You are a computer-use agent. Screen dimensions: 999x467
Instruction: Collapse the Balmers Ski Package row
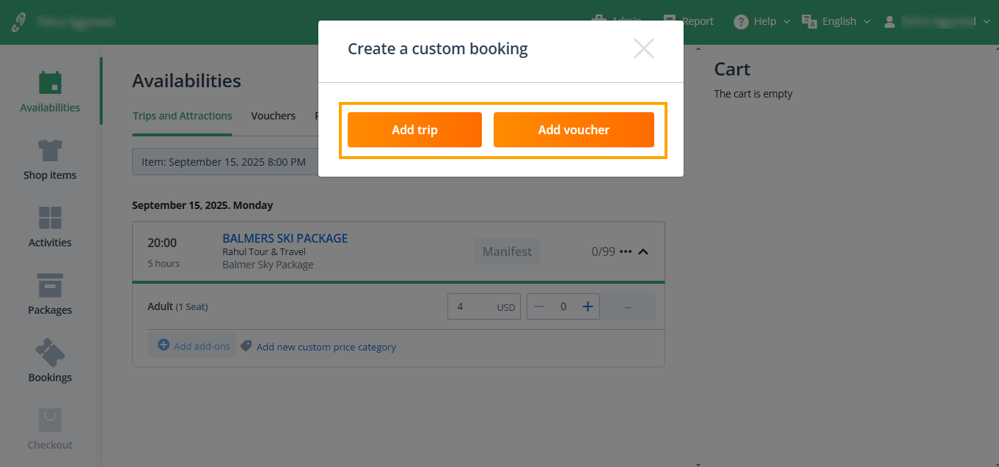[643, 251]
